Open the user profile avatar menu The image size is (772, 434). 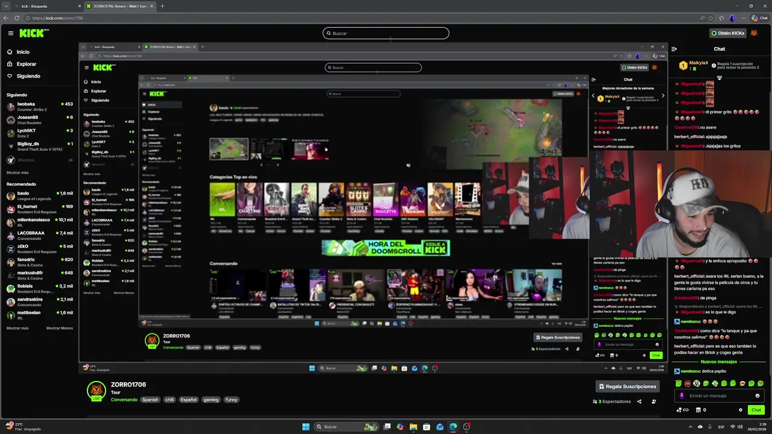[x=754, y=33]
